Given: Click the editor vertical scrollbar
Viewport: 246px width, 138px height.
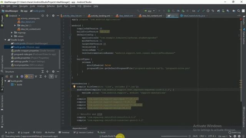Looking at the screenshot, I should tap(241, 61).
